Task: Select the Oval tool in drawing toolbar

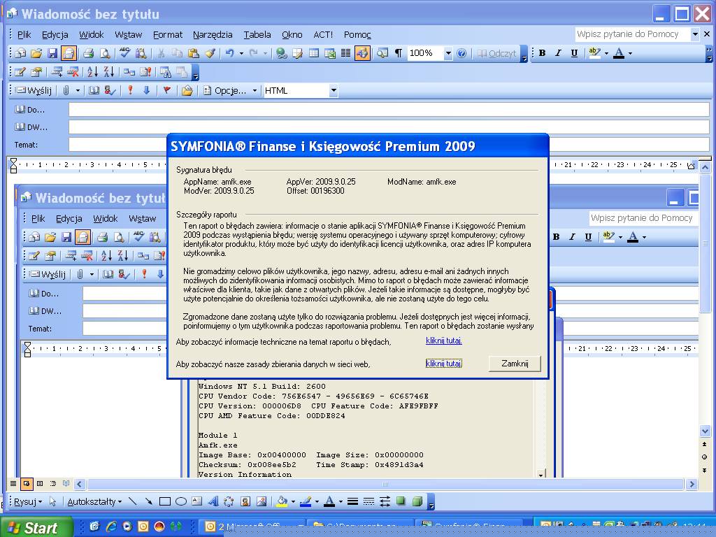Action: pyautogui.click(x=181, y=501)
